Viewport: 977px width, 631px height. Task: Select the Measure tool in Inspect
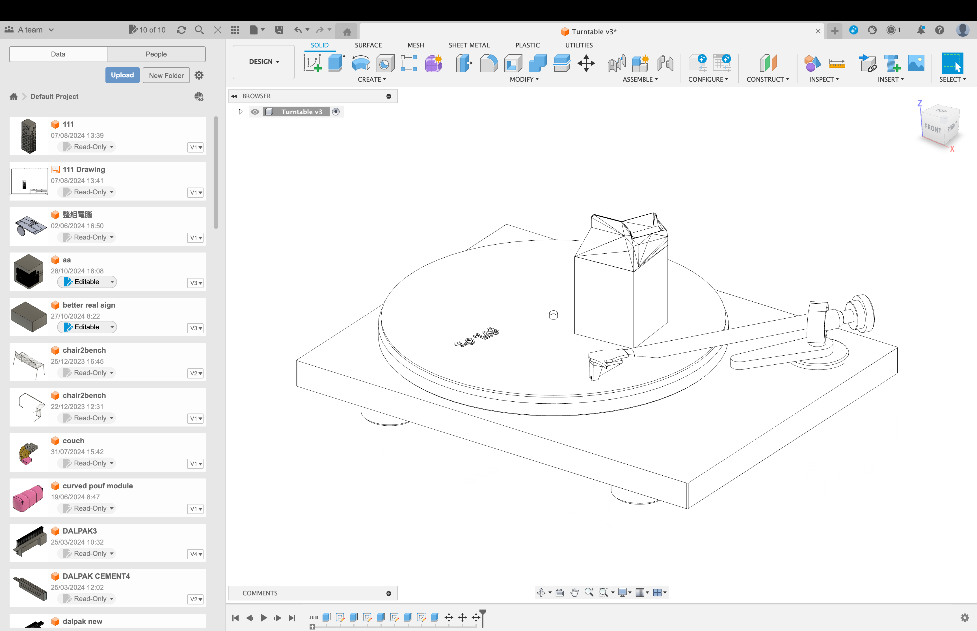tap(837, 64)
